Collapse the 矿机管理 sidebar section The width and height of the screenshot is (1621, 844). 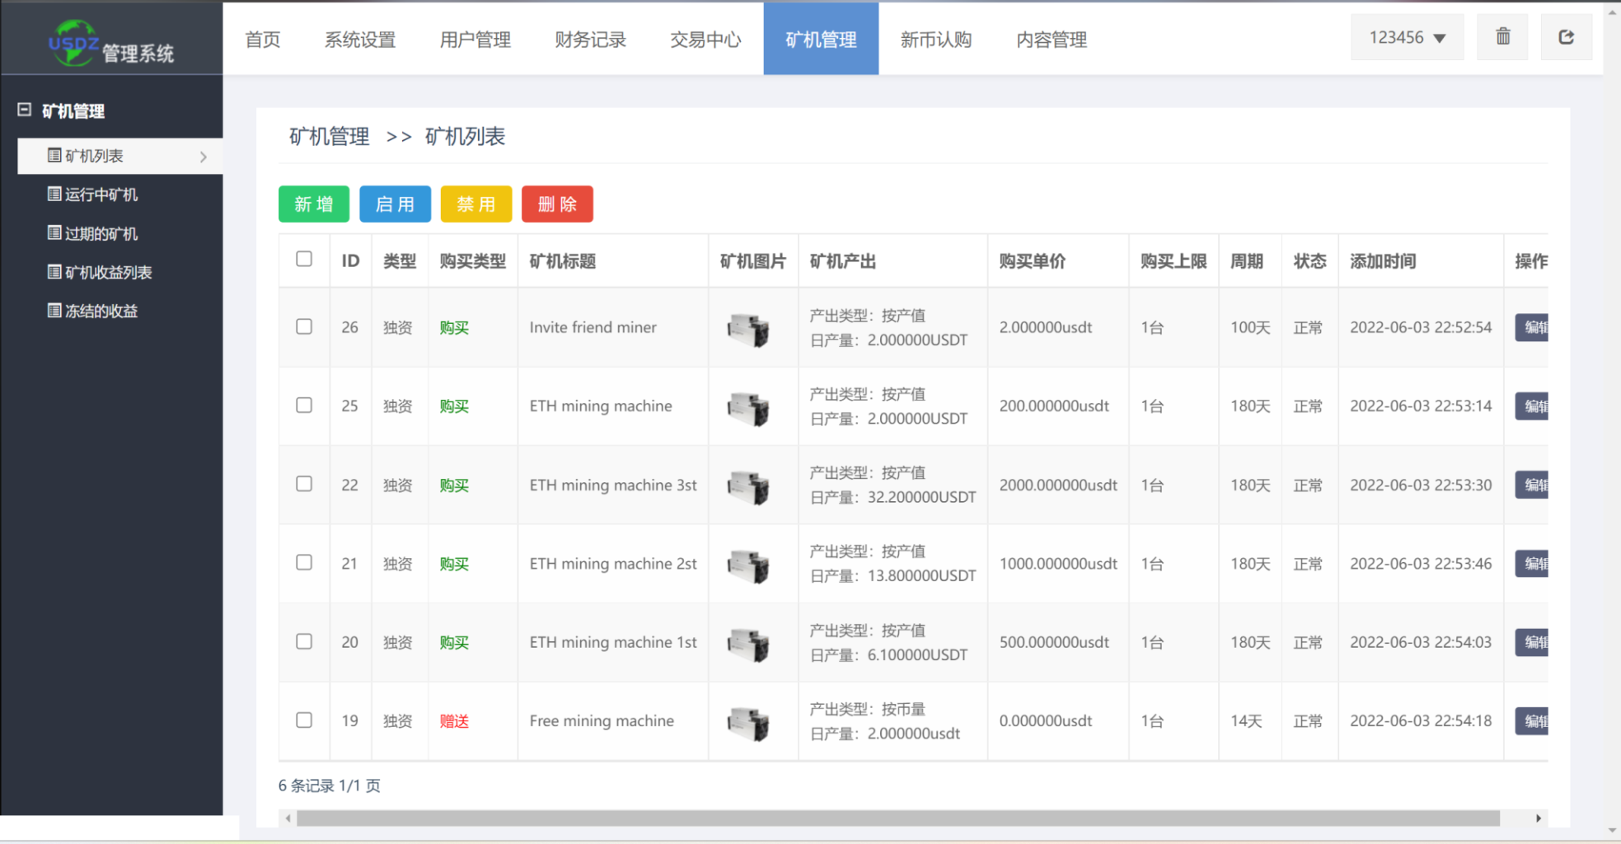(23, 110)
